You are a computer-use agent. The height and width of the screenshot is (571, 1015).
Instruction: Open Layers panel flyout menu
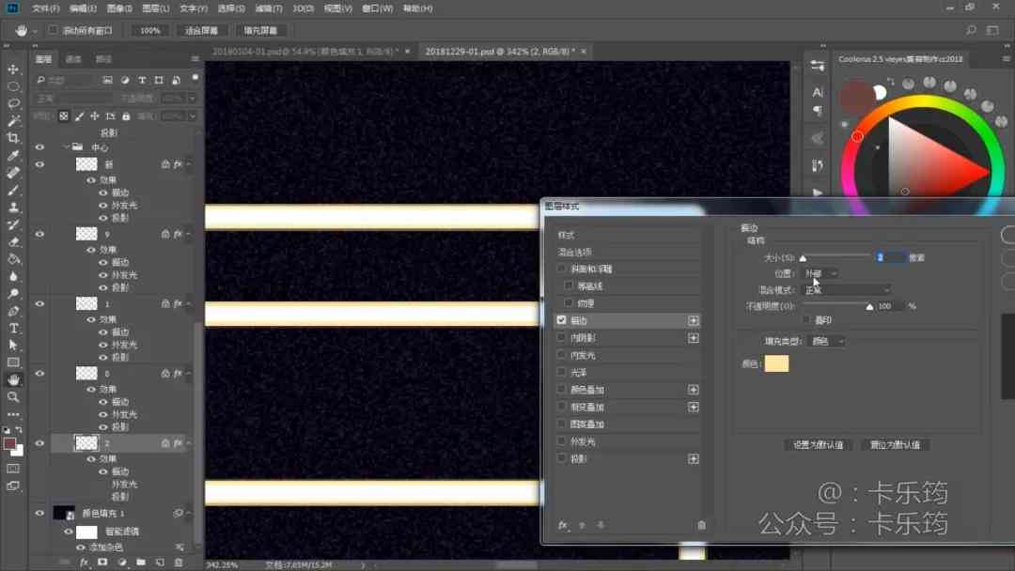[195, 59]
